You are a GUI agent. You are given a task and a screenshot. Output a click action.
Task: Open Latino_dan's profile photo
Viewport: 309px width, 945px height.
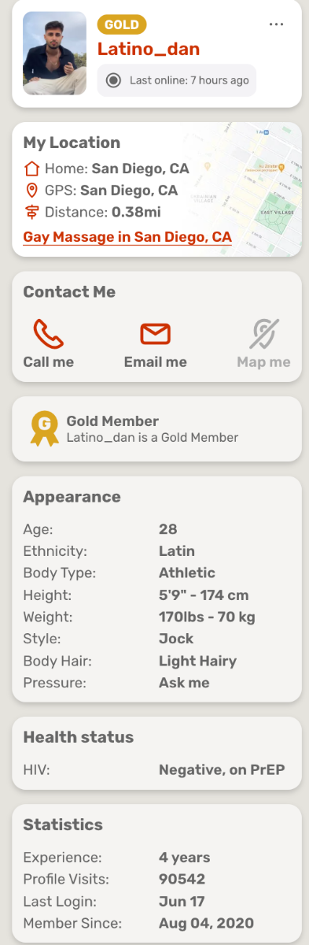[x=55, y=53]
